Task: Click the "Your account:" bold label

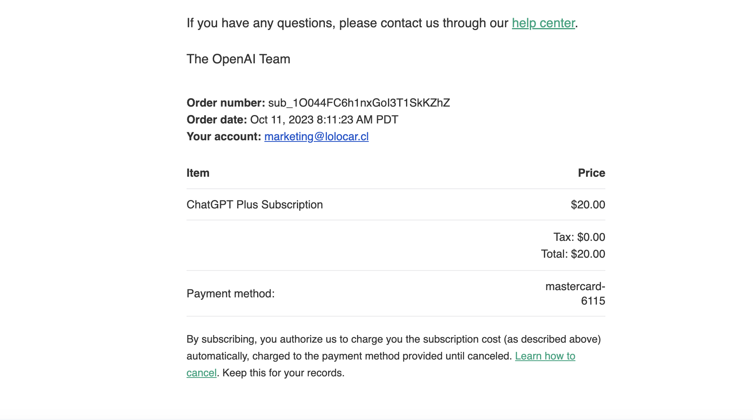Action: [x=223, y=137]
